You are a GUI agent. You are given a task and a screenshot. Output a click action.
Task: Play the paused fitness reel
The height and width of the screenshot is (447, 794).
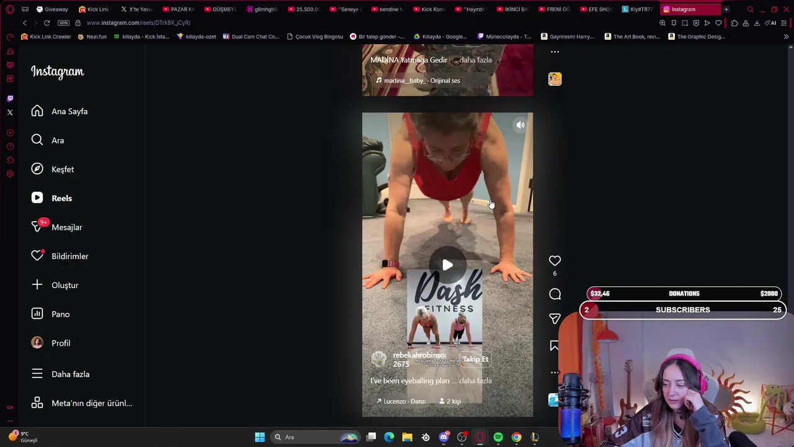447,265
